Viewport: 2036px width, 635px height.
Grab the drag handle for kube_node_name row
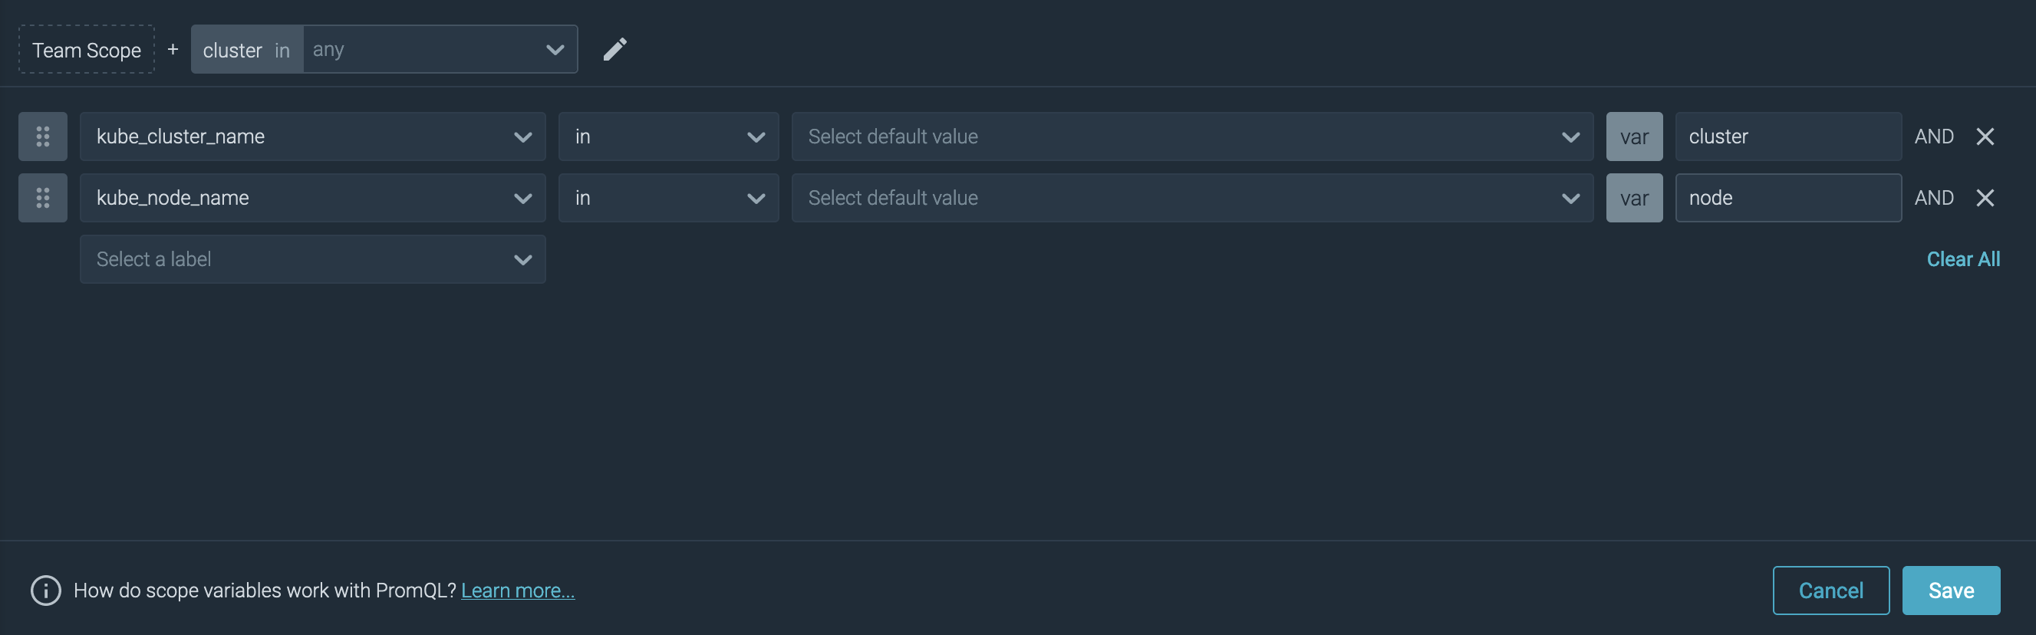(43, 198)
